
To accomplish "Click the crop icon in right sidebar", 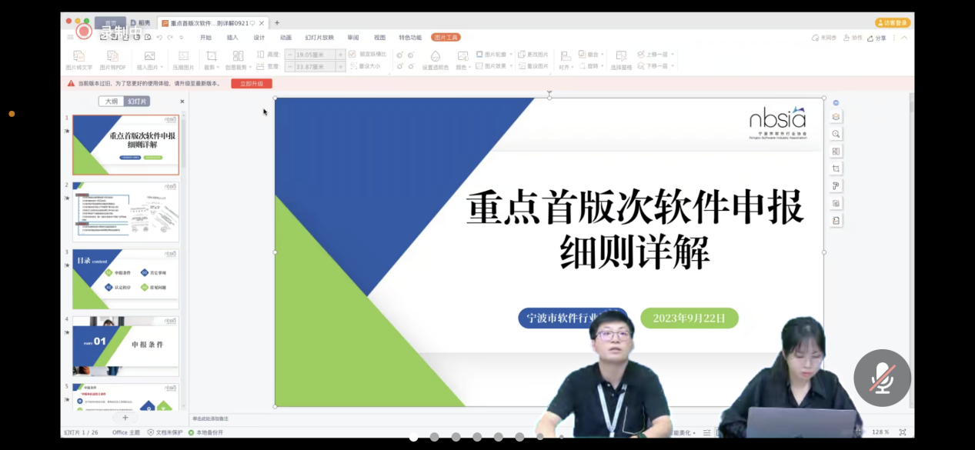I will [x=836, y=168].
